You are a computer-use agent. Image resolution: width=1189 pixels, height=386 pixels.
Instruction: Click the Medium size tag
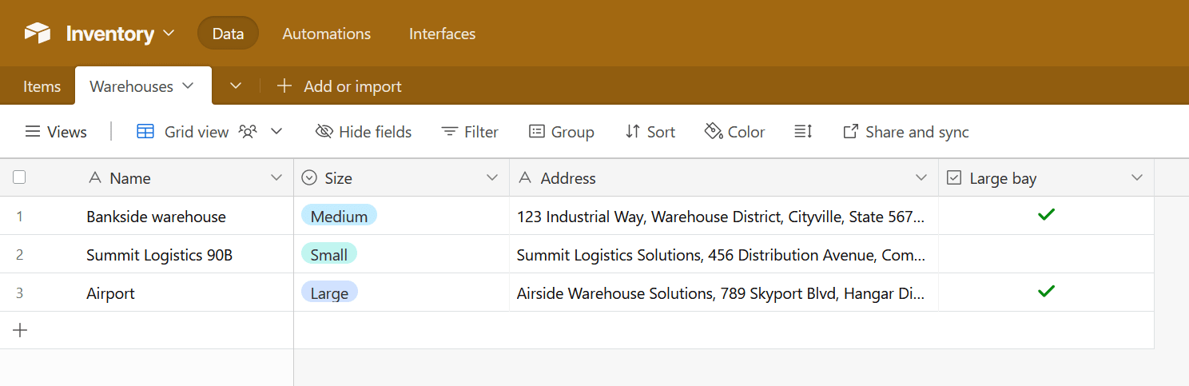pos(339,216)
